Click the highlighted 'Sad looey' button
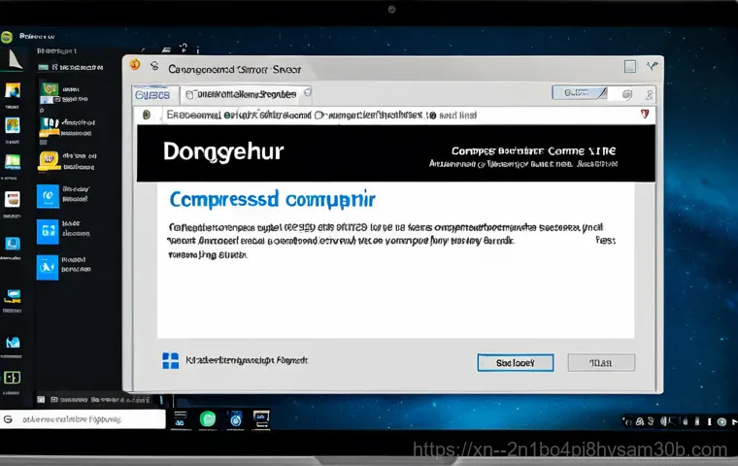The height and width of the screenshot is (466, 738). click(x=516, y=363)
